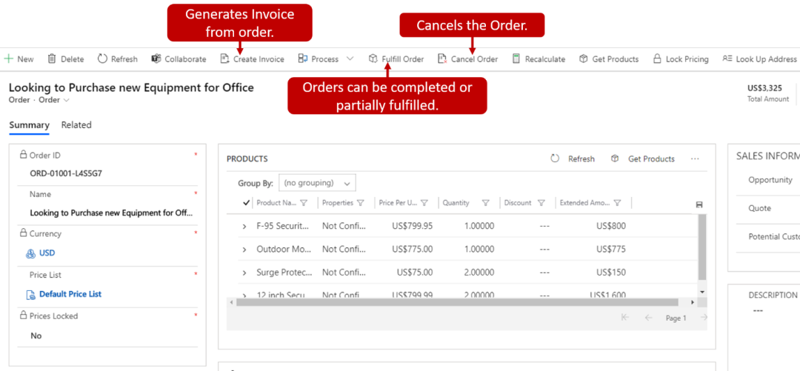This screenshot has width=800, height=371.
Task: Select the Summary tab
Action: coord(29,125)
